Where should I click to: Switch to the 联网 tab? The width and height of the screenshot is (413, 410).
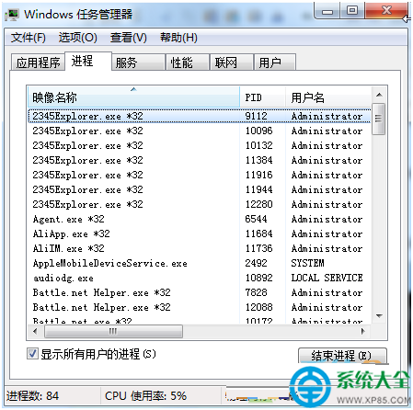click(x=232, y=63)
